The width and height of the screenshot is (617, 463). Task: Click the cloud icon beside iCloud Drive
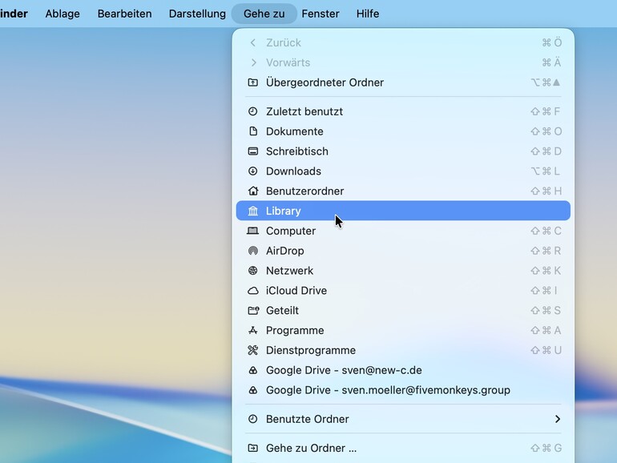(253, 291)
